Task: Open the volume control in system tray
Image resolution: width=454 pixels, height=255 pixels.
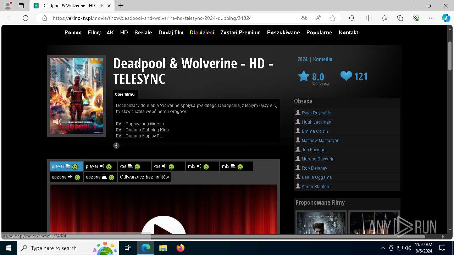Action: [408, 248]
